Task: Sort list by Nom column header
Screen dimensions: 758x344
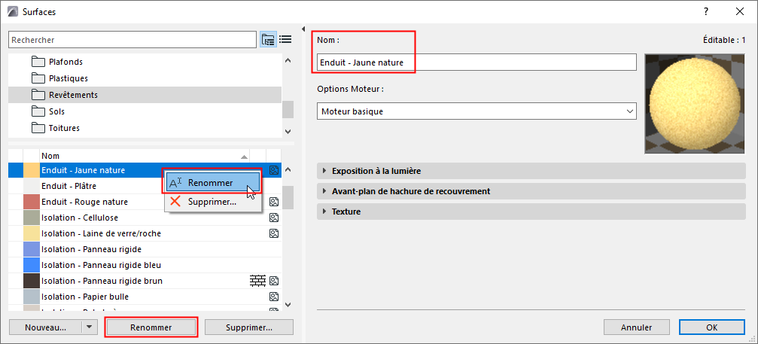Action: click(143, 156)
